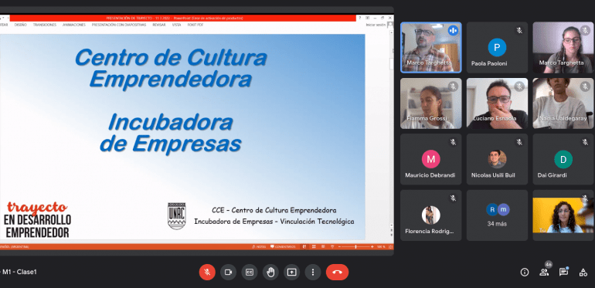Unmute the microphone in the call bar
595x288 pixels.
(x=207, y=272)
